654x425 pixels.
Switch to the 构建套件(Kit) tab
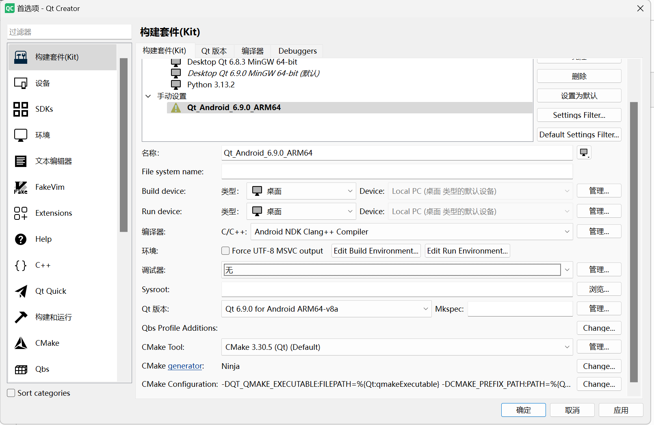[165, 51]
